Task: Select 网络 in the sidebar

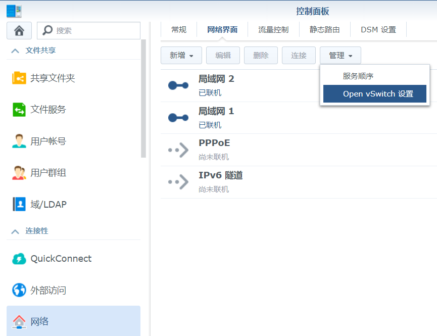Action: [x=73, y=321]
